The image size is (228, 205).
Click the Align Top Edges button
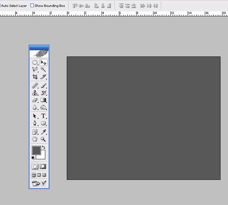tap(75, 6)
